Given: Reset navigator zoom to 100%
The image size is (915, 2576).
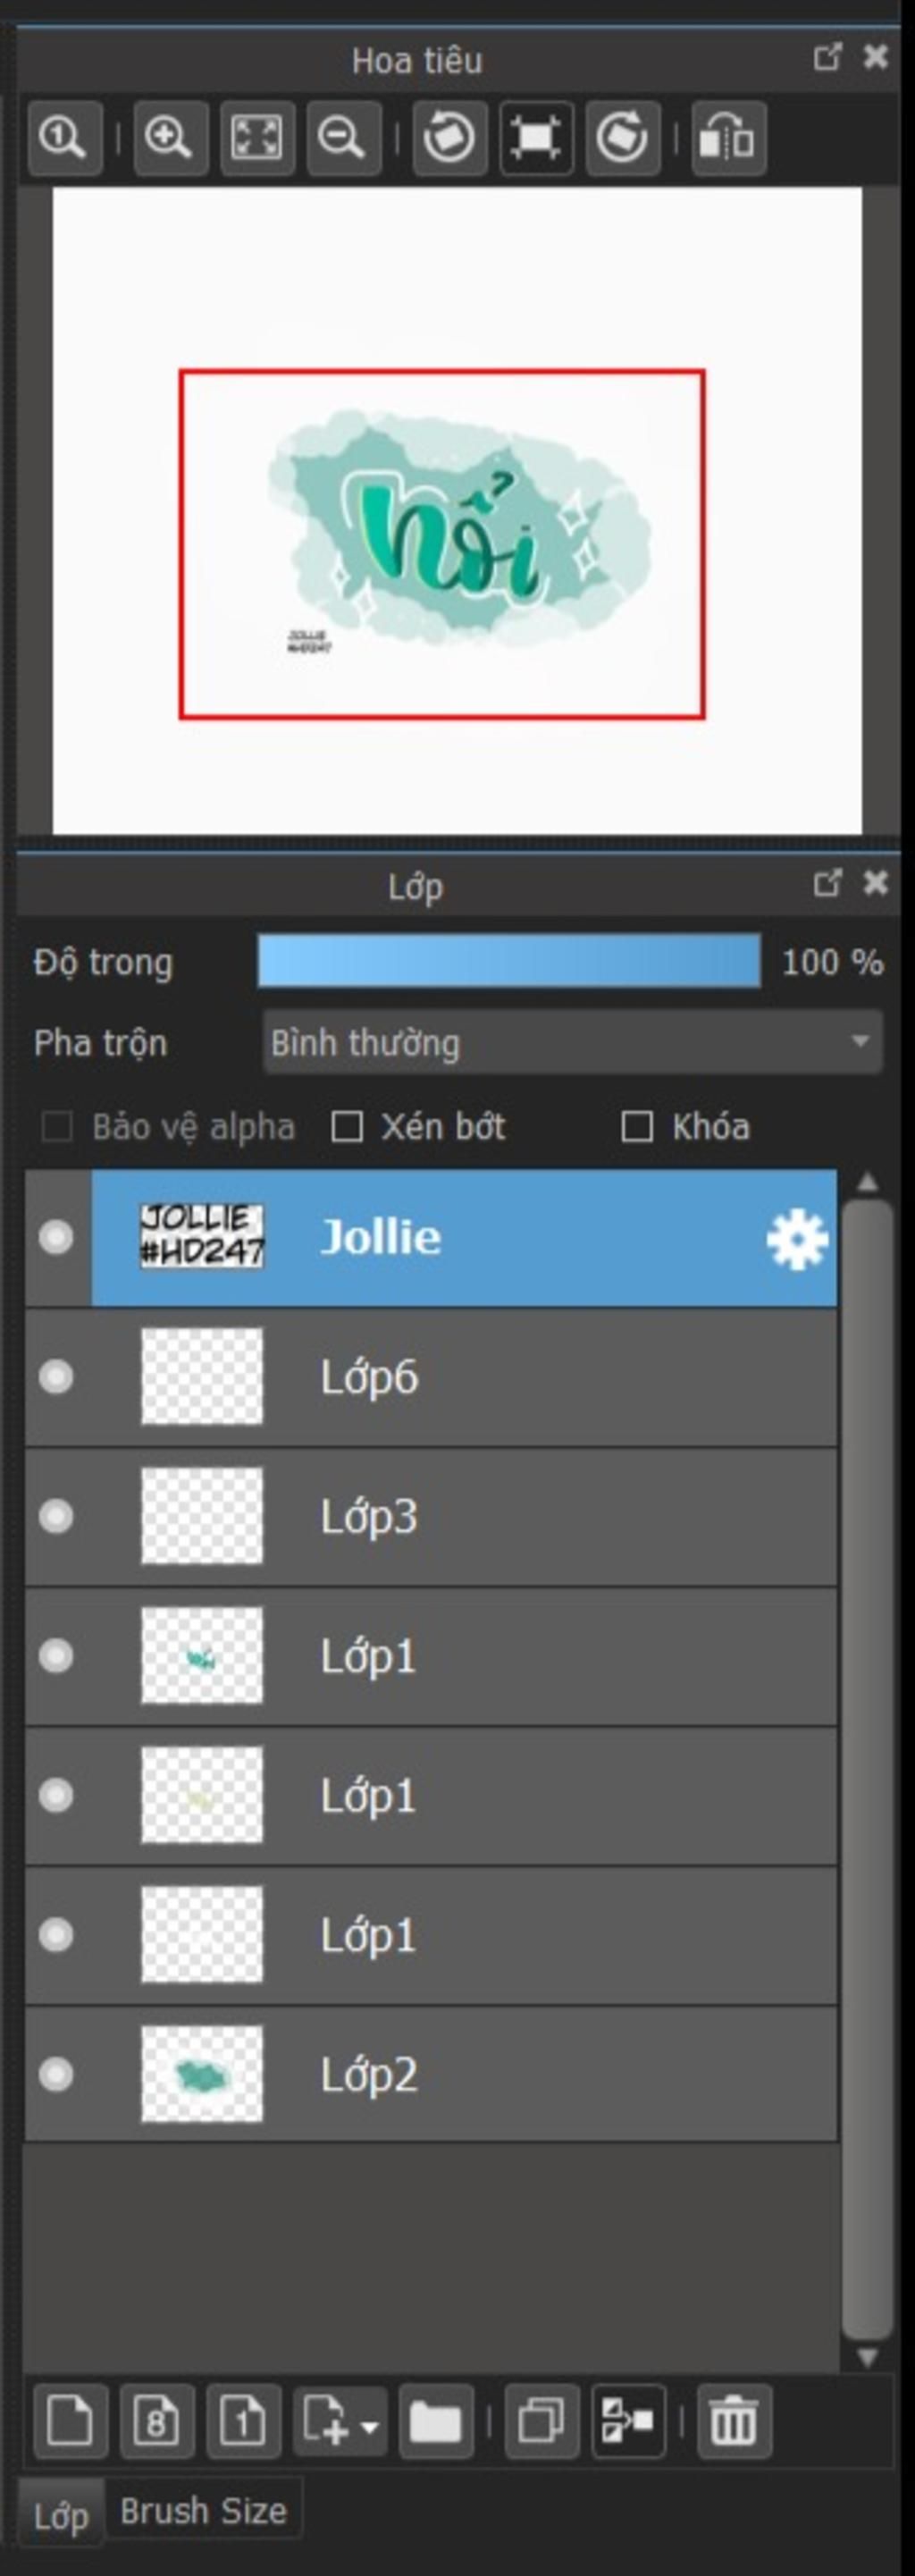Looking at the screenshot, I should coord(65,138).
